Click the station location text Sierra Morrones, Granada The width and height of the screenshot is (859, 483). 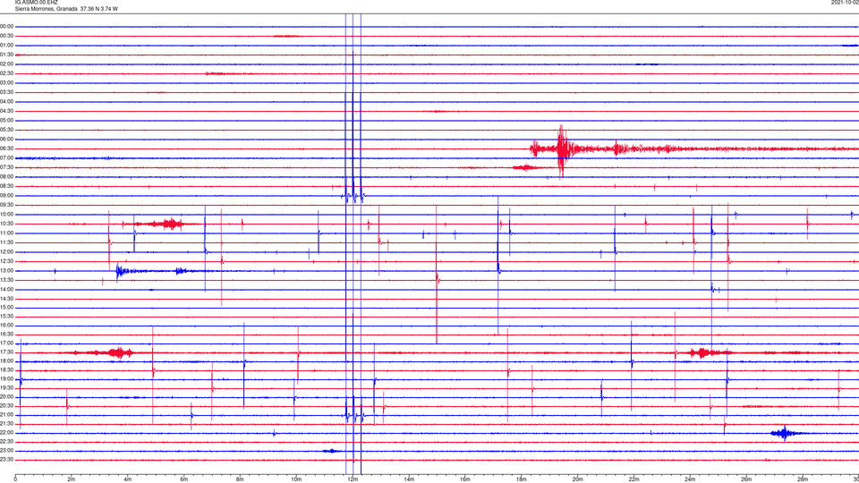click(x=46, y=9)
